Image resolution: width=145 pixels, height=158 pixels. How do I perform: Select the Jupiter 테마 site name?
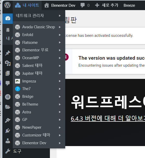coord(32,73)
